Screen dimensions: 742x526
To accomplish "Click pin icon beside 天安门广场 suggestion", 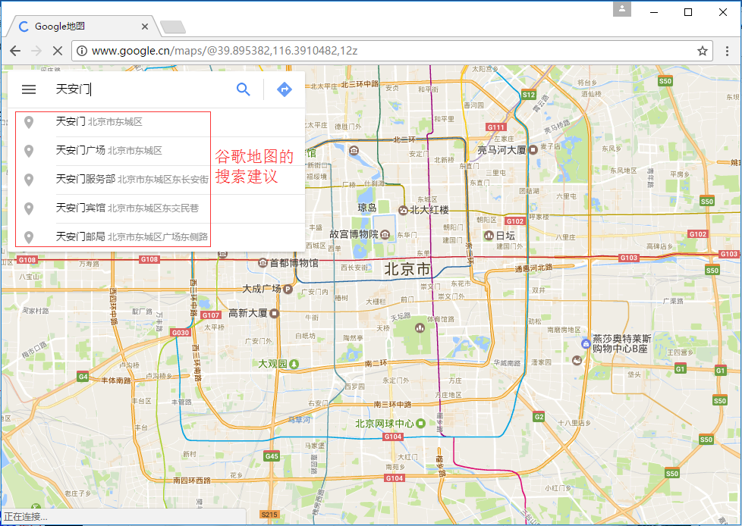I will click(x=29, y=151).
